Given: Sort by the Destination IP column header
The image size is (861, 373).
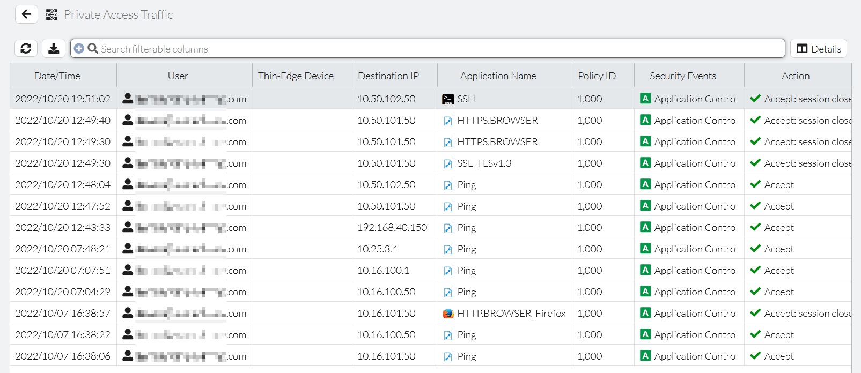Looking at the screenshot, I should pos(388,76).
